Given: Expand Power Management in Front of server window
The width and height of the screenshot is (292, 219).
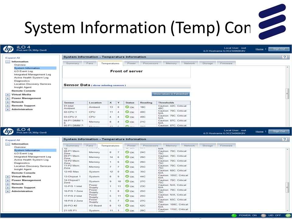Looking at the screenshot, I should coord(8,98).
